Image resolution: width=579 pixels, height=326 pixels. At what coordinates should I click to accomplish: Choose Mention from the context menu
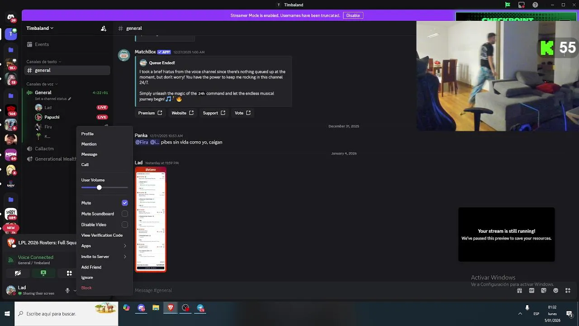click(x=104, y=144)
